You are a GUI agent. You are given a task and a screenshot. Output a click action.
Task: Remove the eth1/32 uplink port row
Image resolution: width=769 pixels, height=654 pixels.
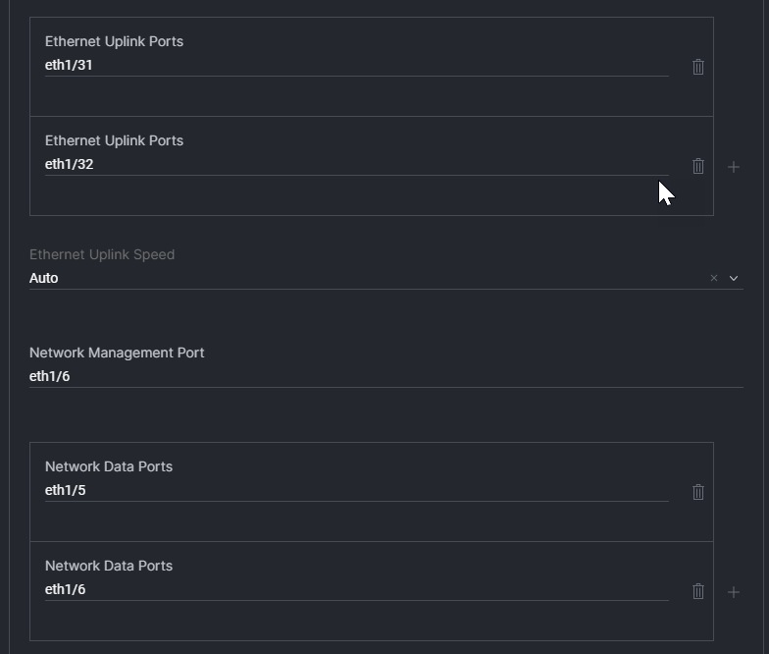pyautogui.click(x=698, y=166)
